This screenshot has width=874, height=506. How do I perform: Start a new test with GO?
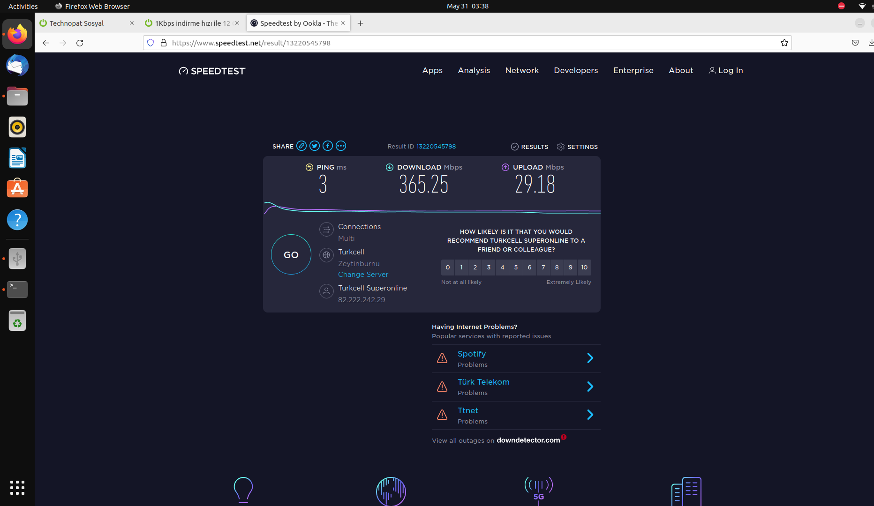tap(291, 254)
